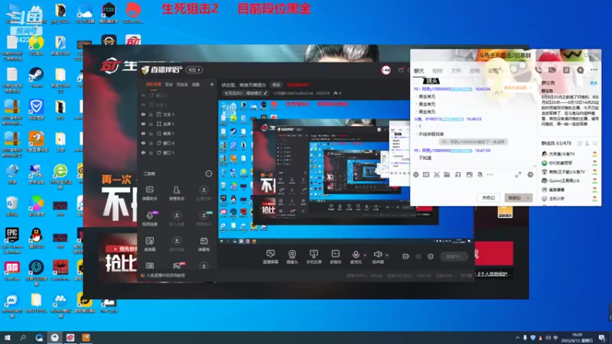
Task: Switch to 应用 tab in QQ group
Action: [x=474, y=71]
